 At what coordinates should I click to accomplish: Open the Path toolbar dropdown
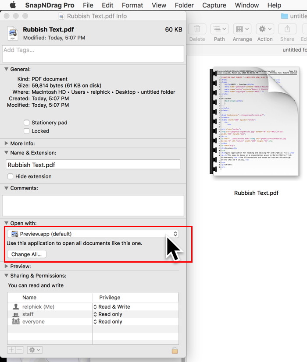[219, 29]
